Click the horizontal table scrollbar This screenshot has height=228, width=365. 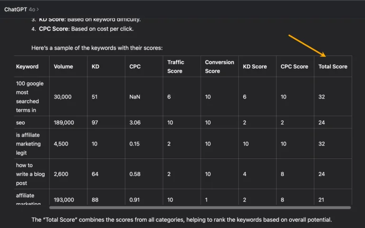click(x=200, y=208)
